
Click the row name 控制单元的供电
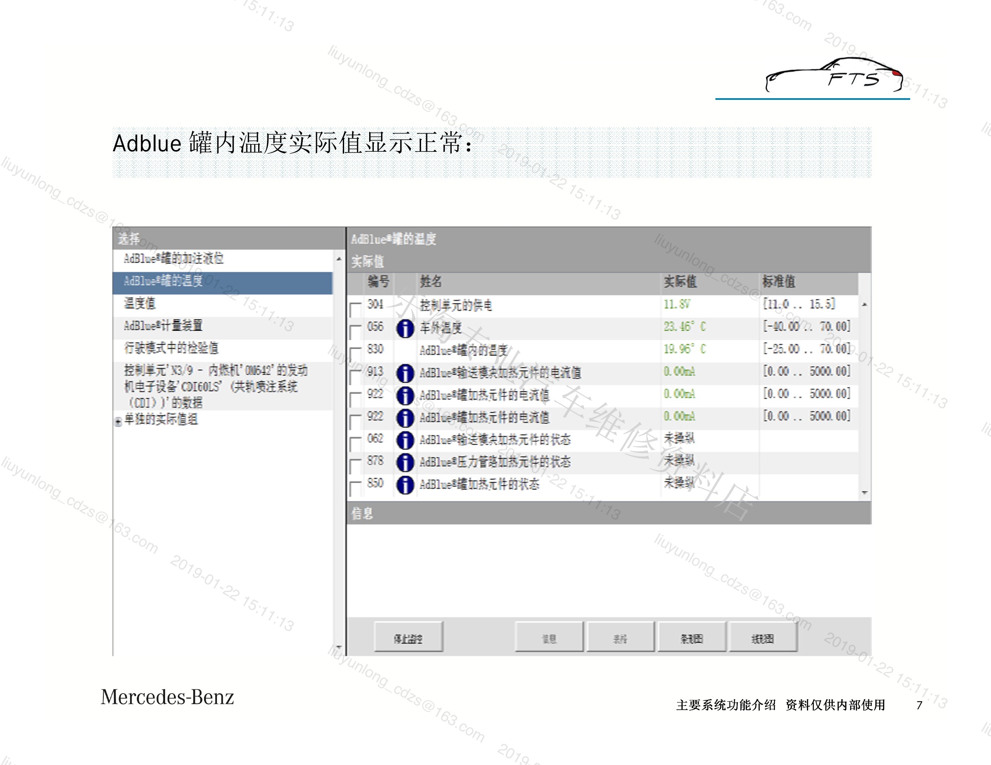point(456,306)
